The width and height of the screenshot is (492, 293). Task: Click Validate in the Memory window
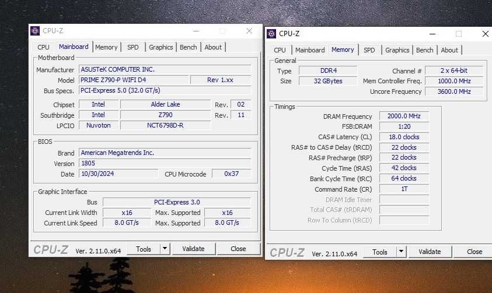[x=430, y=252]
